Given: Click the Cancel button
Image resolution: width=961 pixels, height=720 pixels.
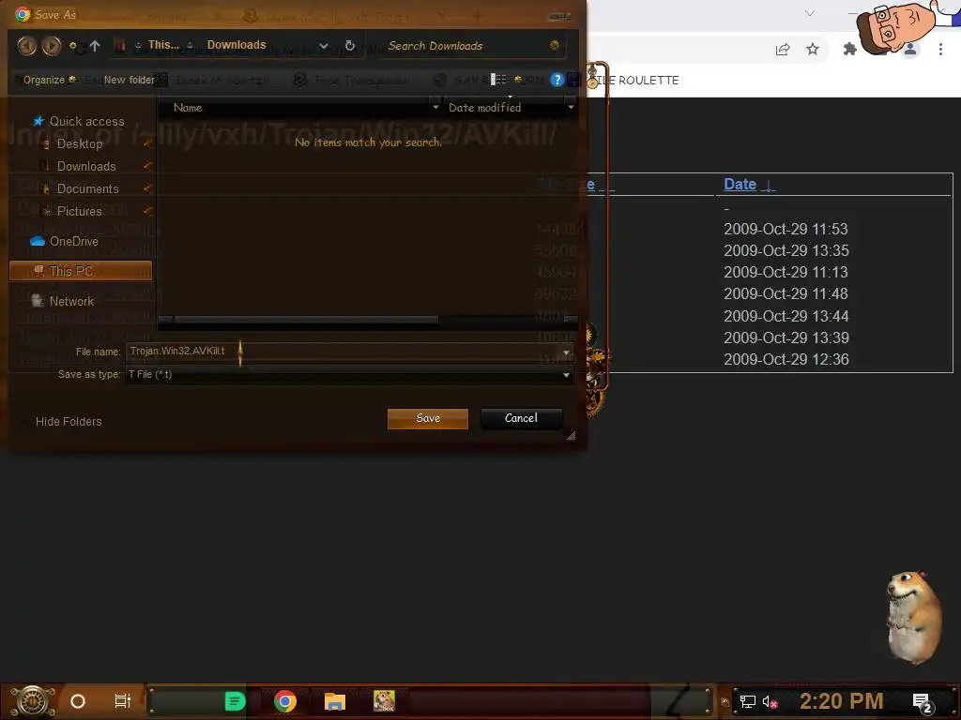Looking at the screenshot, I should tap(521, 418).
